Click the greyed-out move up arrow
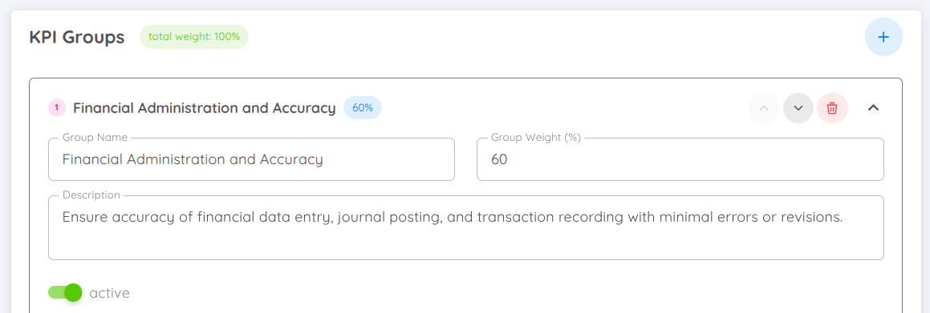Screen dimensions: 930x313 click(764, 108)
